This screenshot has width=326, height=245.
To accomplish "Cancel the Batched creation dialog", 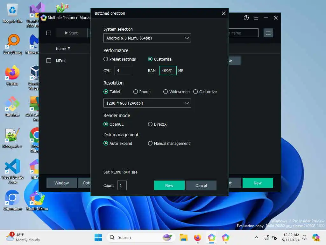I will (x=201, y=185).
